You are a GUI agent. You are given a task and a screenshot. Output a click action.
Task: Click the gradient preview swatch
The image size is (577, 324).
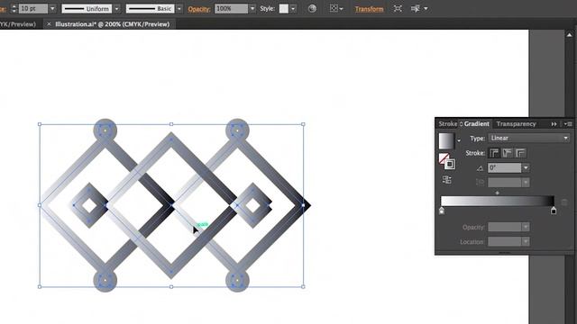(x=446, y=140)
